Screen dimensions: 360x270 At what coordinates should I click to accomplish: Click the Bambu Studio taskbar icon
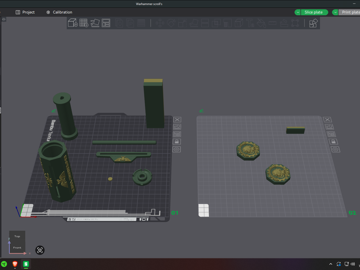26,264
